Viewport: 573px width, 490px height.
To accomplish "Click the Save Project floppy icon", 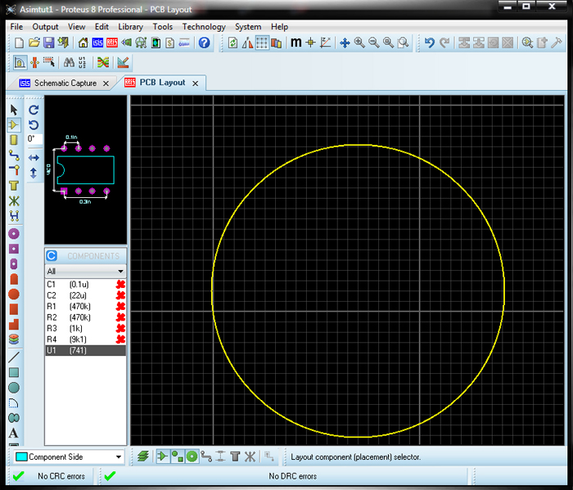I will coord(48,43).
